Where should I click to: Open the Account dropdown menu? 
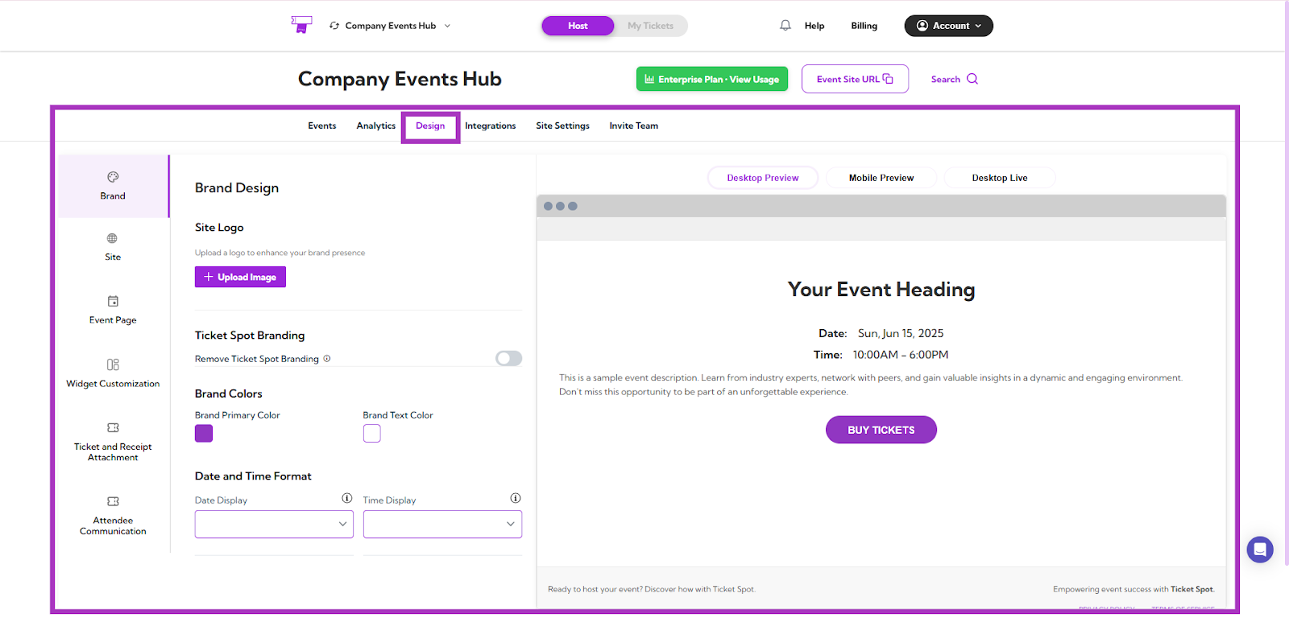coord(948,26)
